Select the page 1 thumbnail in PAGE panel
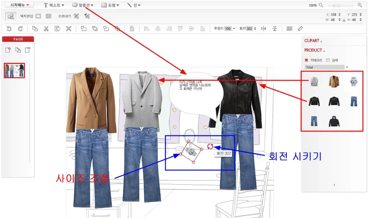The width and height of the screenshot is (368, 218). (x=14, y=70)
